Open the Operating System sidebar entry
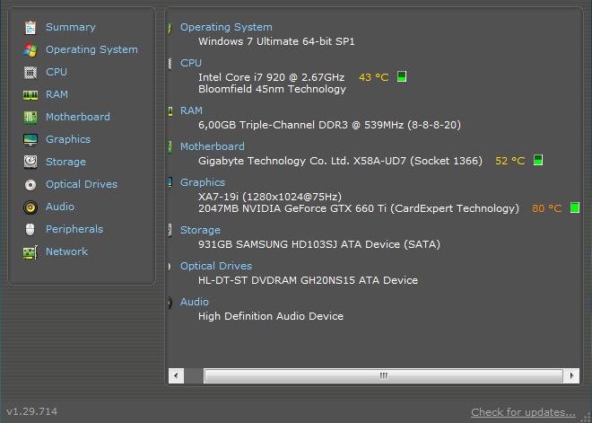This screenshot has height=423, width=592. [x=91, y=49]
